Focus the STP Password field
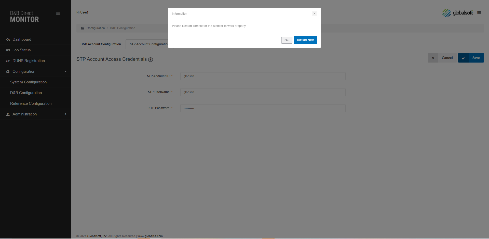Viewport: 489px width, 239px height. (263, 108)
